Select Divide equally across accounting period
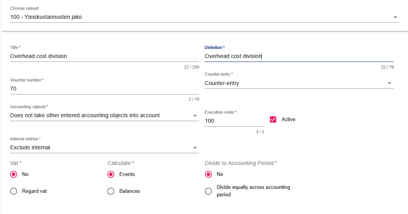Image resolution: width=408 pixels, height=214 pixels. point(209,191)
